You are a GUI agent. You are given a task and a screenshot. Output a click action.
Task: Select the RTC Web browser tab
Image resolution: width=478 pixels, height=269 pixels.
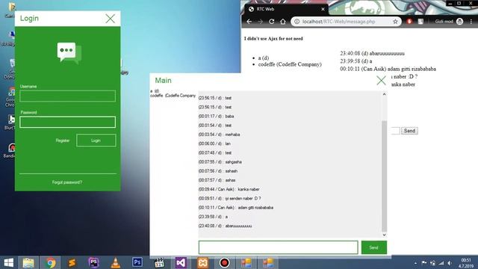(285, 9)
